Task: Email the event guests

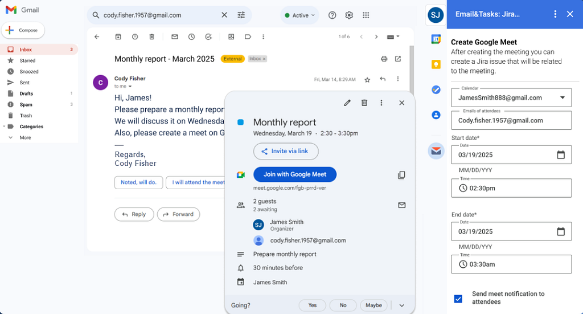Action: 401,205
